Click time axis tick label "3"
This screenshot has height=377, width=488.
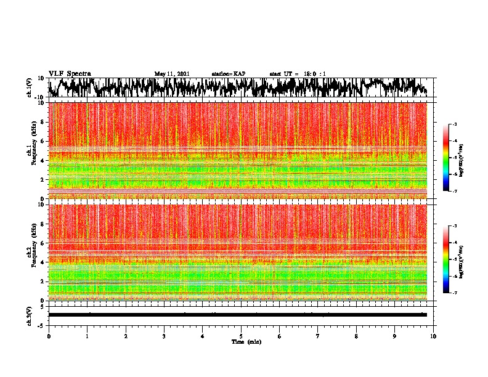(x=164, y=336)
